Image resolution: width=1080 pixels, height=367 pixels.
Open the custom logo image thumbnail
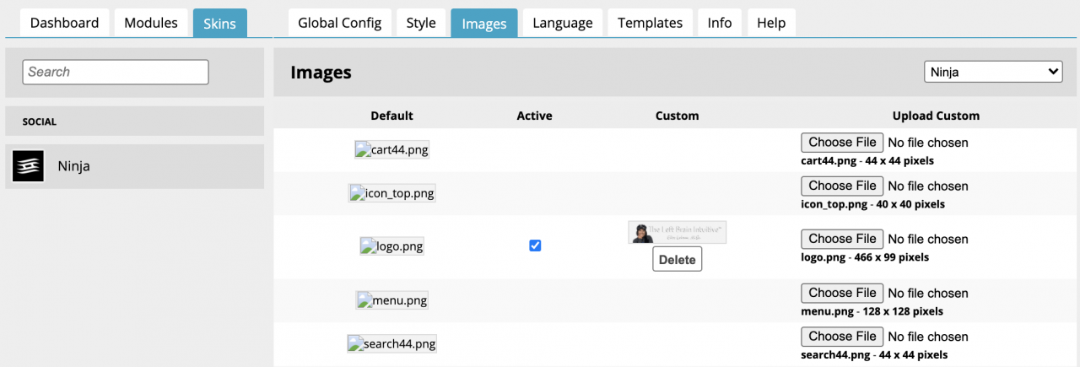click(677, 233)
